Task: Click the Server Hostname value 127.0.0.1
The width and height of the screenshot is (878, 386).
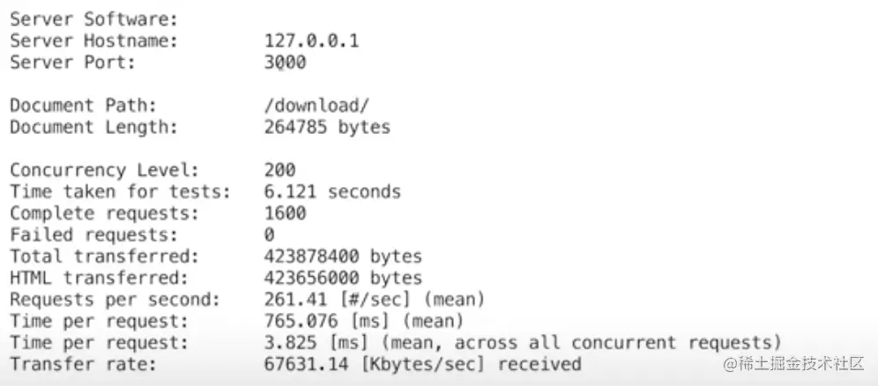Action: click(311, 41)
